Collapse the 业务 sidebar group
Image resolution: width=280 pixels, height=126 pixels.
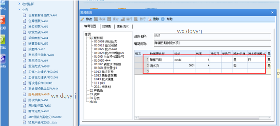[x=19, y=10]
